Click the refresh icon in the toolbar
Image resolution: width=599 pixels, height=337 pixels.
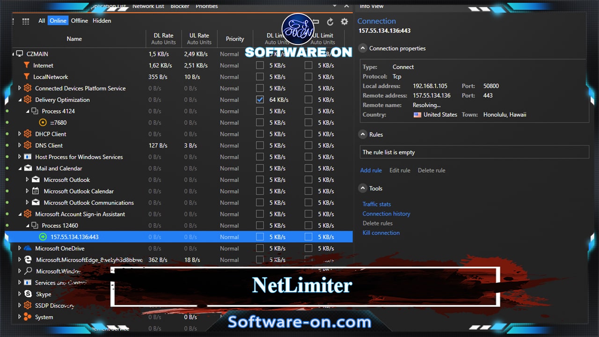(330, 22)
